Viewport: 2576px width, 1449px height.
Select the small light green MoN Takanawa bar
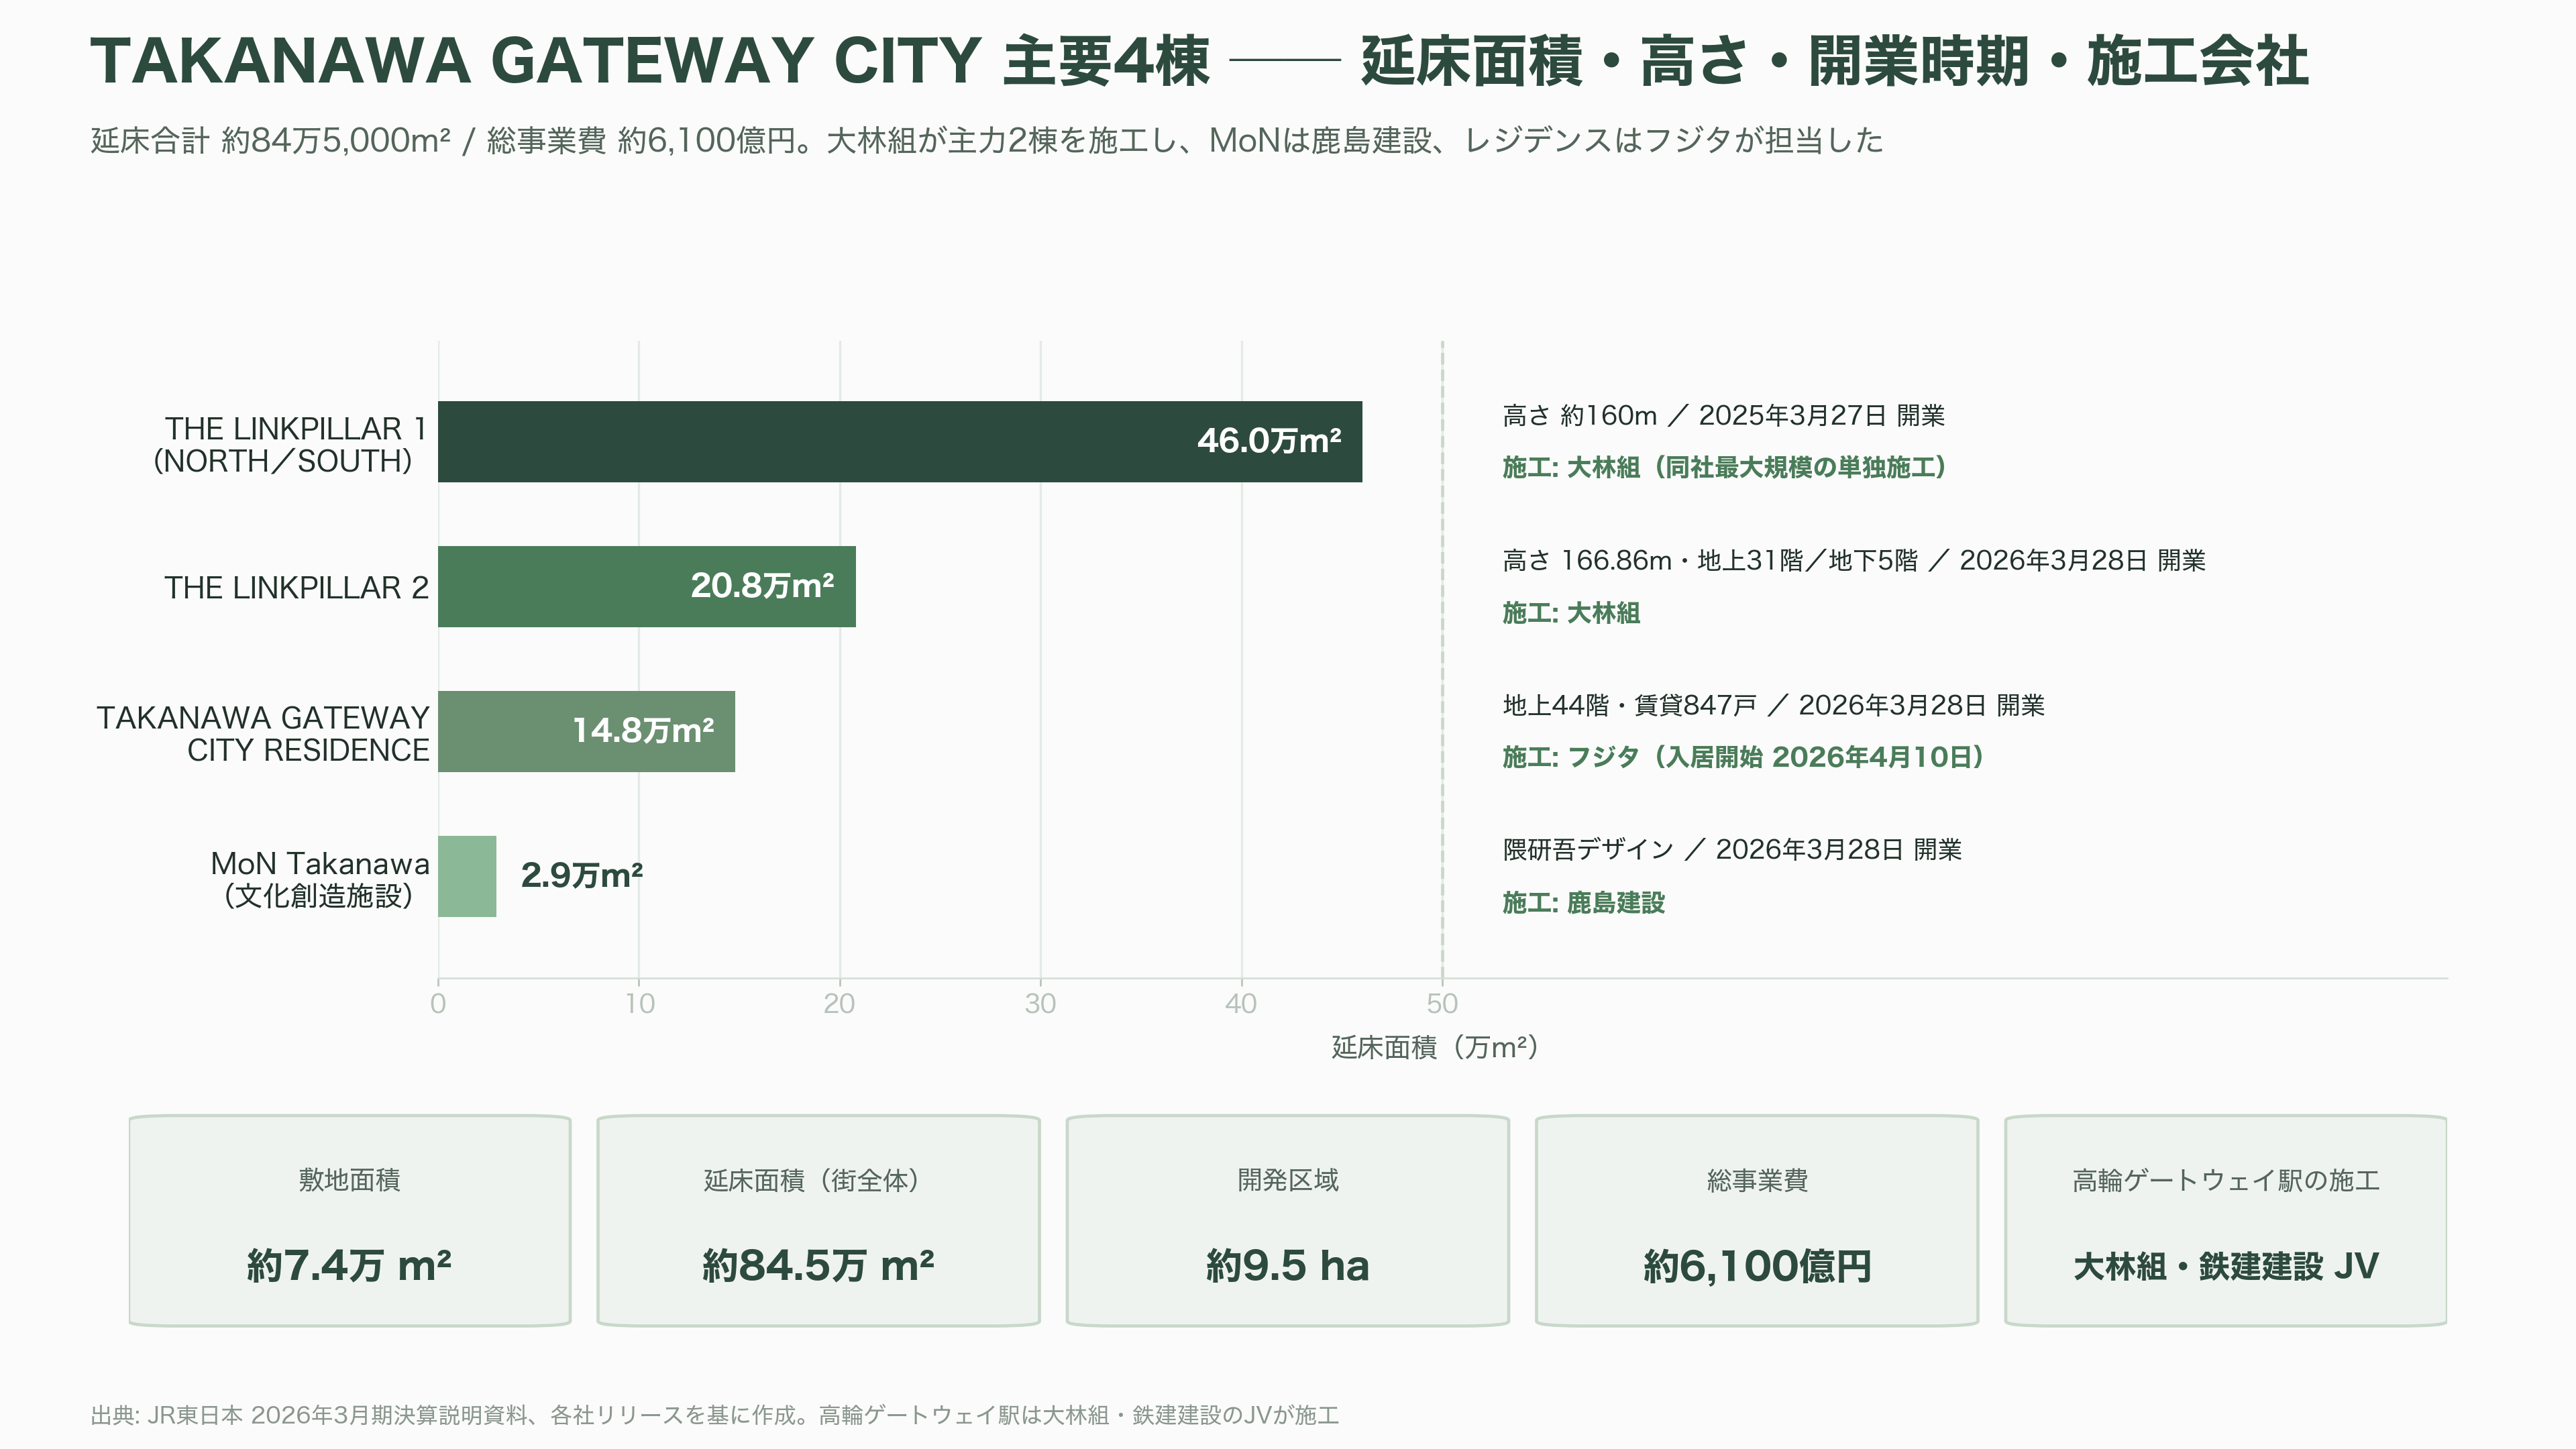467,876
